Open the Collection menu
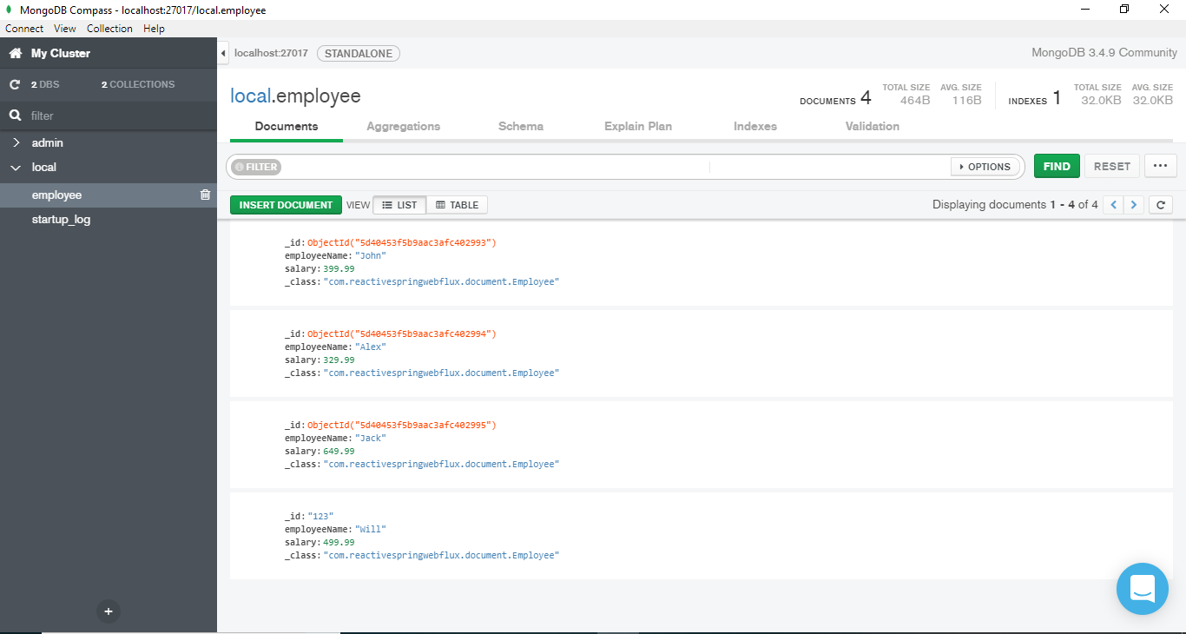Screen dimensions: 1186x634 (109, 28)
